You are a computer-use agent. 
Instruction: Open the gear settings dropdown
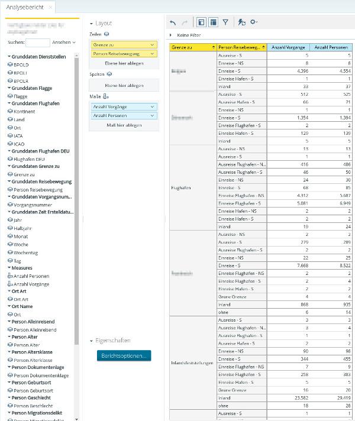coord(254,22)
